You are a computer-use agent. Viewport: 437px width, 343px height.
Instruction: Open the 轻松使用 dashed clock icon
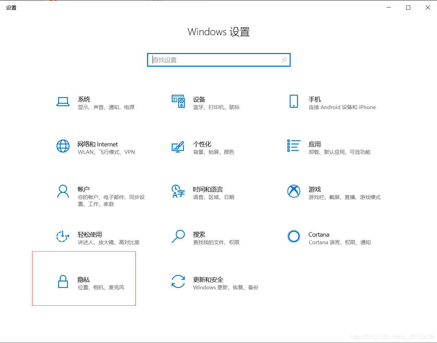pyautogui.click(x=62, y=236)
